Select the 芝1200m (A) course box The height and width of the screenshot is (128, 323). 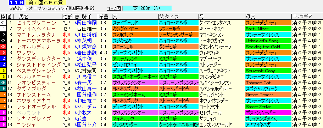click(147, 8)
